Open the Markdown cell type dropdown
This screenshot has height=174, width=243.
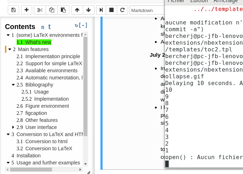pos(147,10)
